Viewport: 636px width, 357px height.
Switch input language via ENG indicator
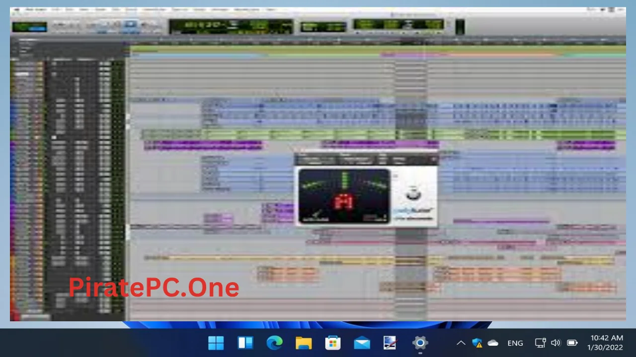(515, 343)
